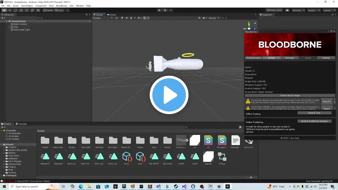
Task: Click Build & Test button
Action: point(314,113)
